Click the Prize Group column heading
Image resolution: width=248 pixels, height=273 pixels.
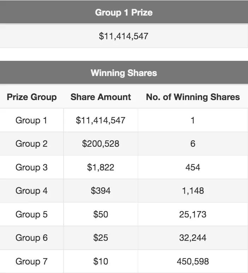pos(32,97)
